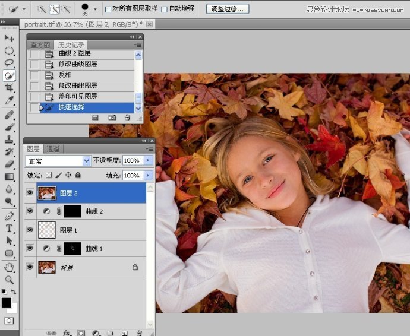
Task: Activate the Hand tool
Action: pyautogui.click(x=10, y=267)
